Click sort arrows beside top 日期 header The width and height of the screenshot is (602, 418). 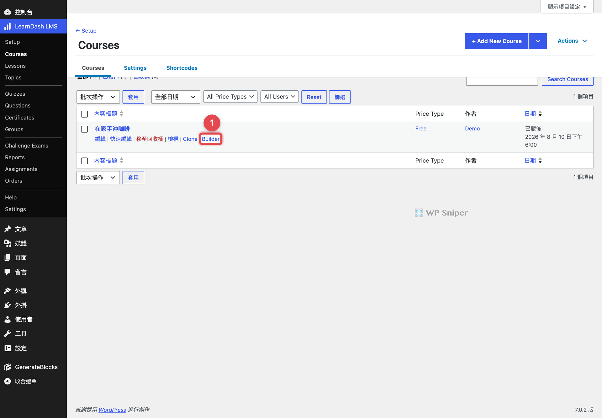pyautogui.click(x=540, y=114)
